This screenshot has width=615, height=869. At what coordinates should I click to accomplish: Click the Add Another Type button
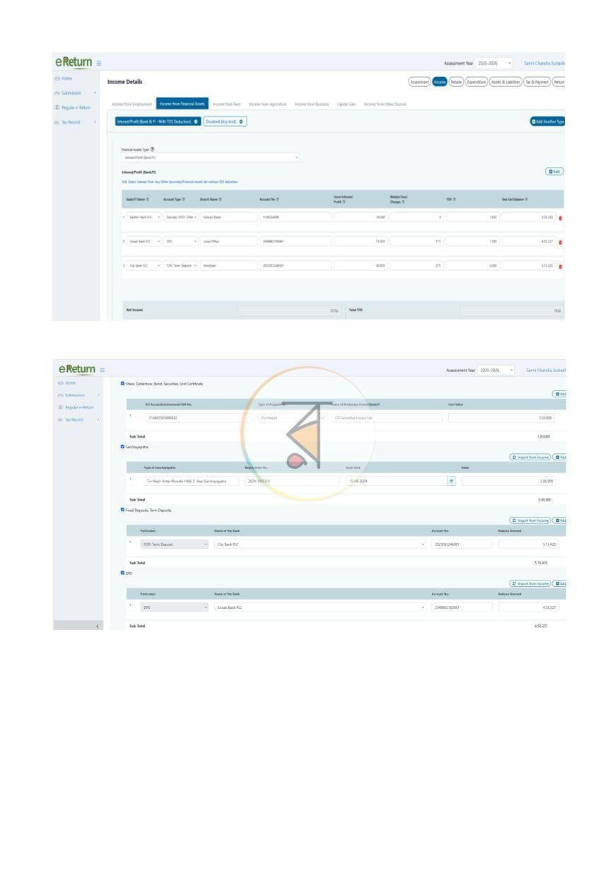pos(548,122)
